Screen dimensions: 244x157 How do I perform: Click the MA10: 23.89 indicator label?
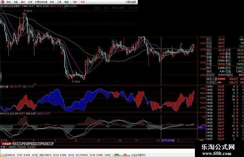42,6
